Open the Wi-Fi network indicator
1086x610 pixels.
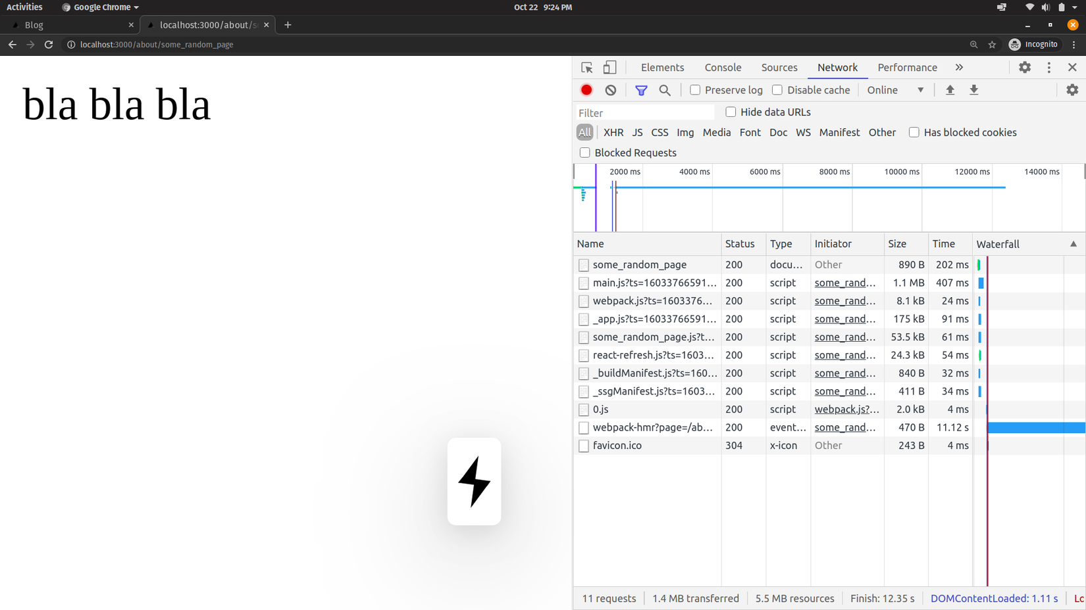(x=1029, y=7)
